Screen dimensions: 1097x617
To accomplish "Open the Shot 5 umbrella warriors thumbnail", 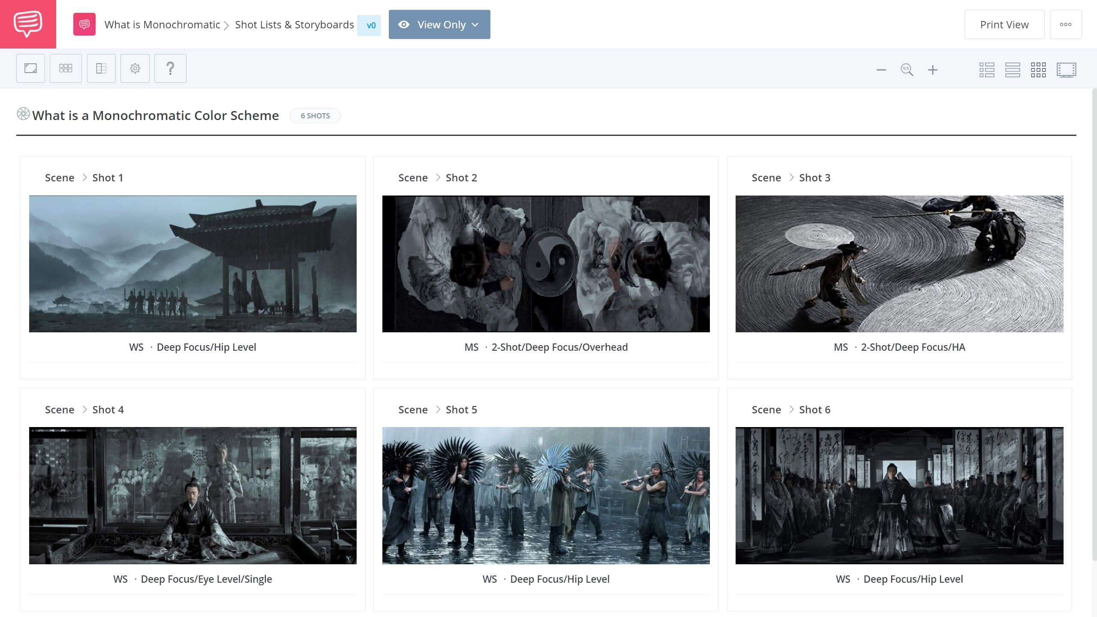I will coord(546,495).
